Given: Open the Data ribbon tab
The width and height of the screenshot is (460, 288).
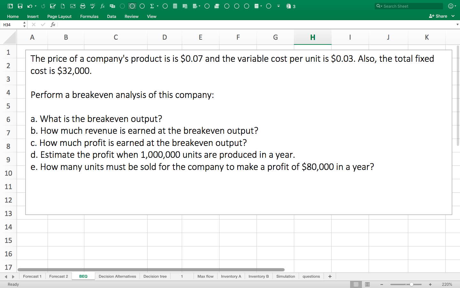Looking at the screenshot, I should [111, 16].
